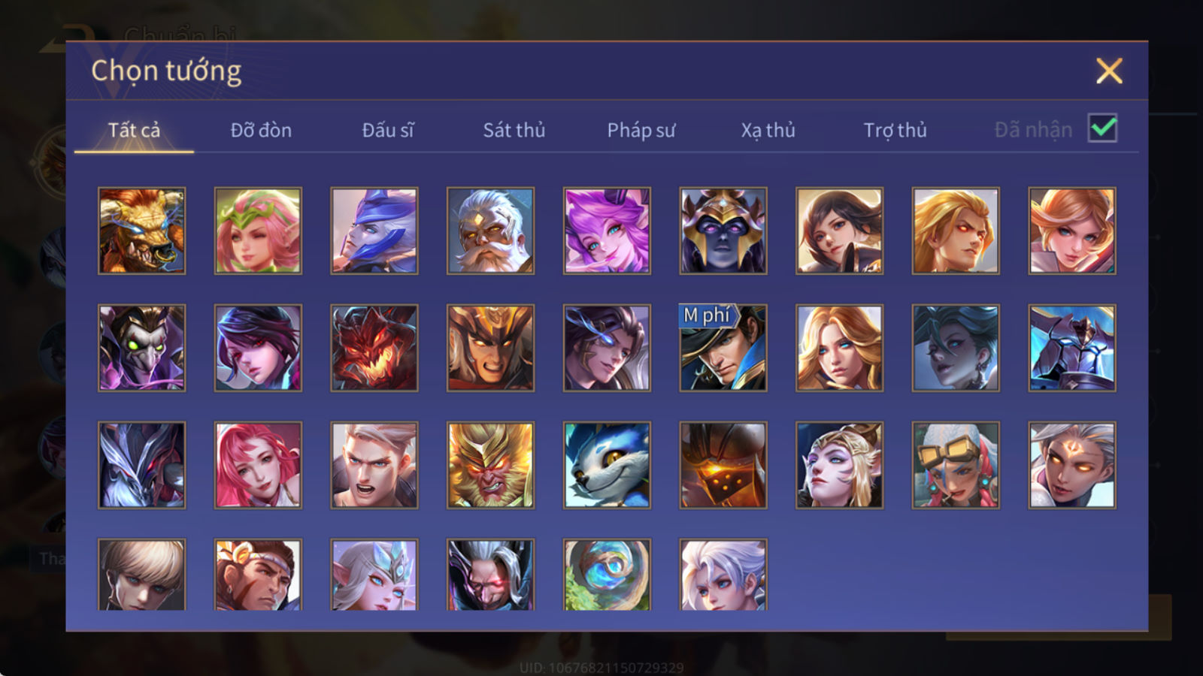Choose the red demon hero portrait
Screen dimensions: 1203x676
point(374,348)
